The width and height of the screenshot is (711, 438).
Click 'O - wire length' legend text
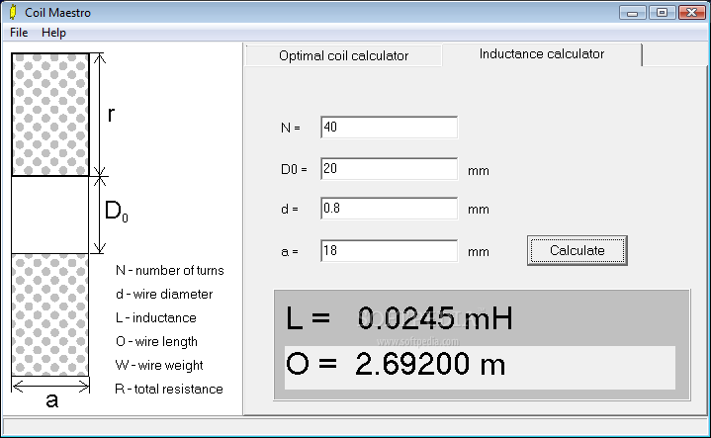pos(156,341)
